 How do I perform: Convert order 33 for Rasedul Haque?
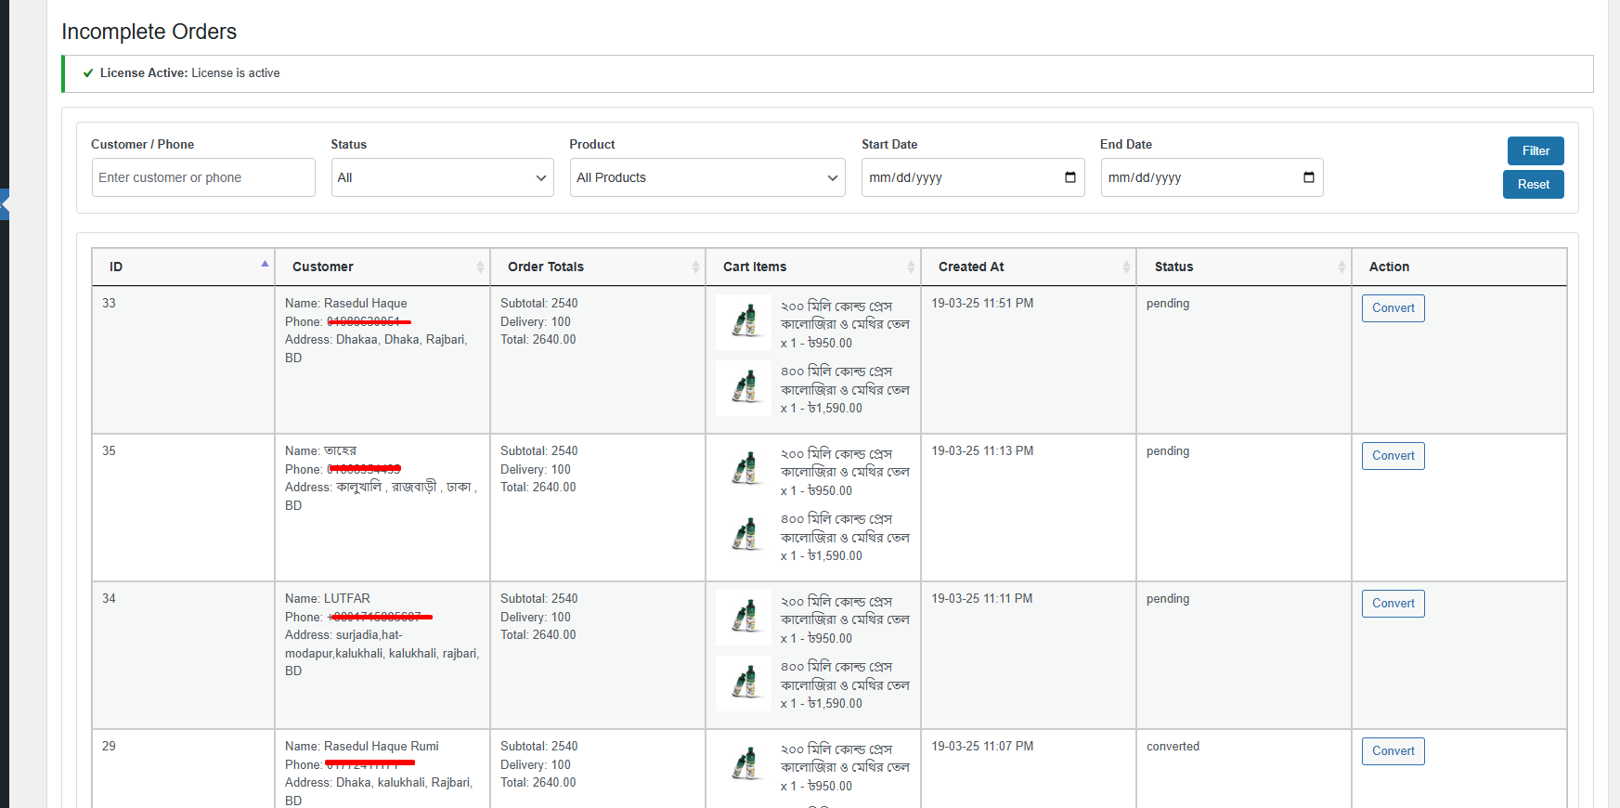[1393, 308]
